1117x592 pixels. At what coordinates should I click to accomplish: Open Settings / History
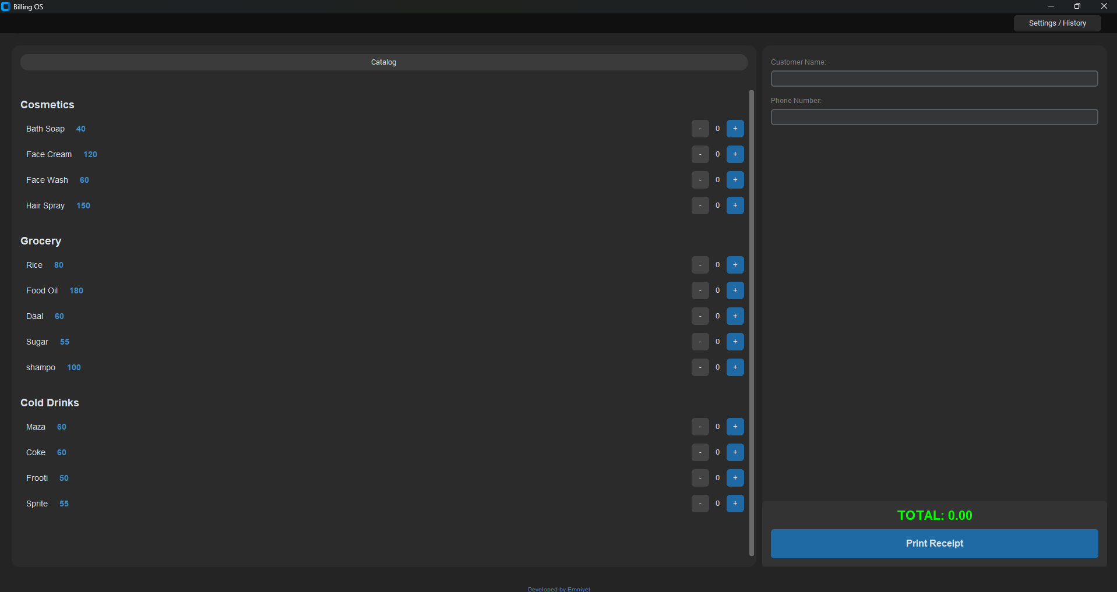coord(1057,23)
